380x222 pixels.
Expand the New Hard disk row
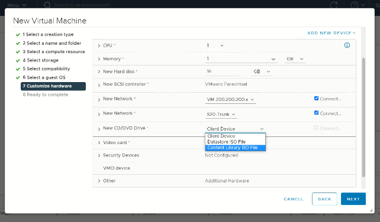click(x=99, y=72)
